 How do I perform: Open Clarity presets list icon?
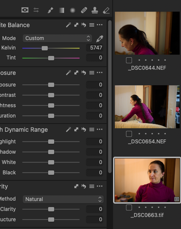[92, 186]
